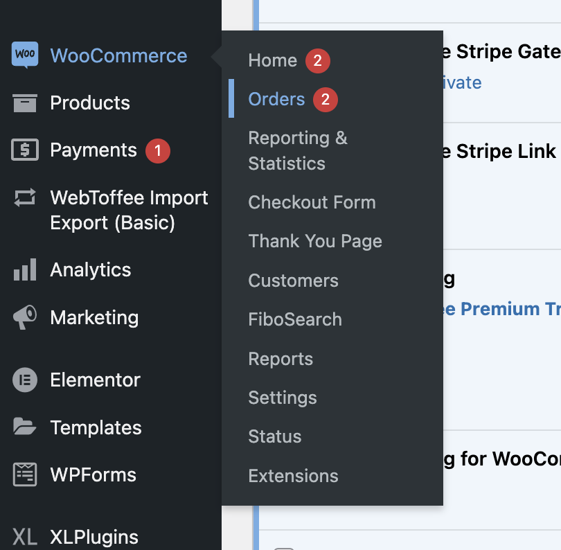
Task: Click the WebToffee Import Export arrows icon
Action: click(25, 199)
